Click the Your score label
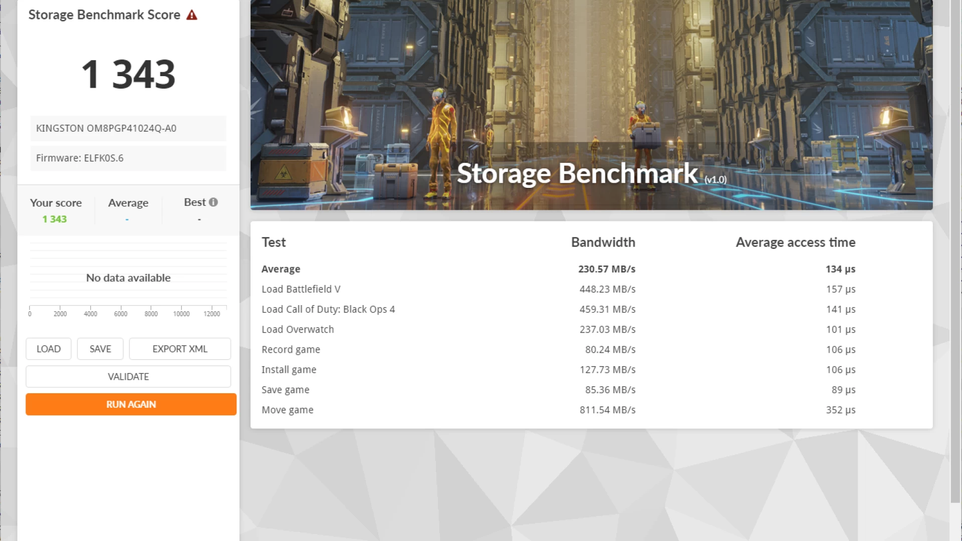Image resolution: width=962 pixels, height=541 pixels. coord(56,203)
